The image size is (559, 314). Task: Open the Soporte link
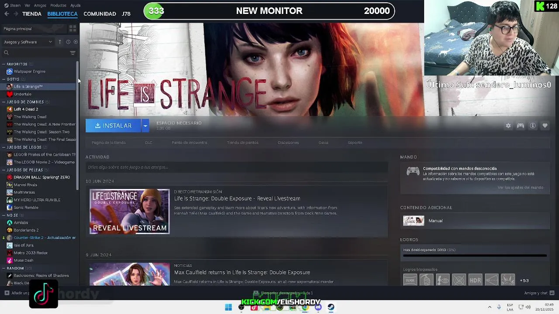355,143
